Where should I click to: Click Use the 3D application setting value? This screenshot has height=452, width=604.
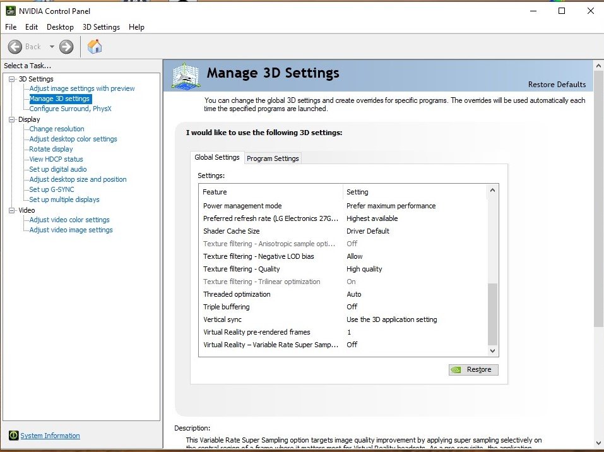(392, 319)
